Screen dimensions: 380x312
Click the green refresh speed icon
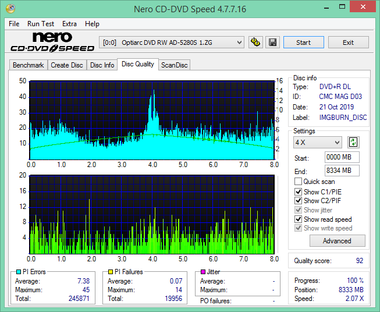click(x=353, y=142)
